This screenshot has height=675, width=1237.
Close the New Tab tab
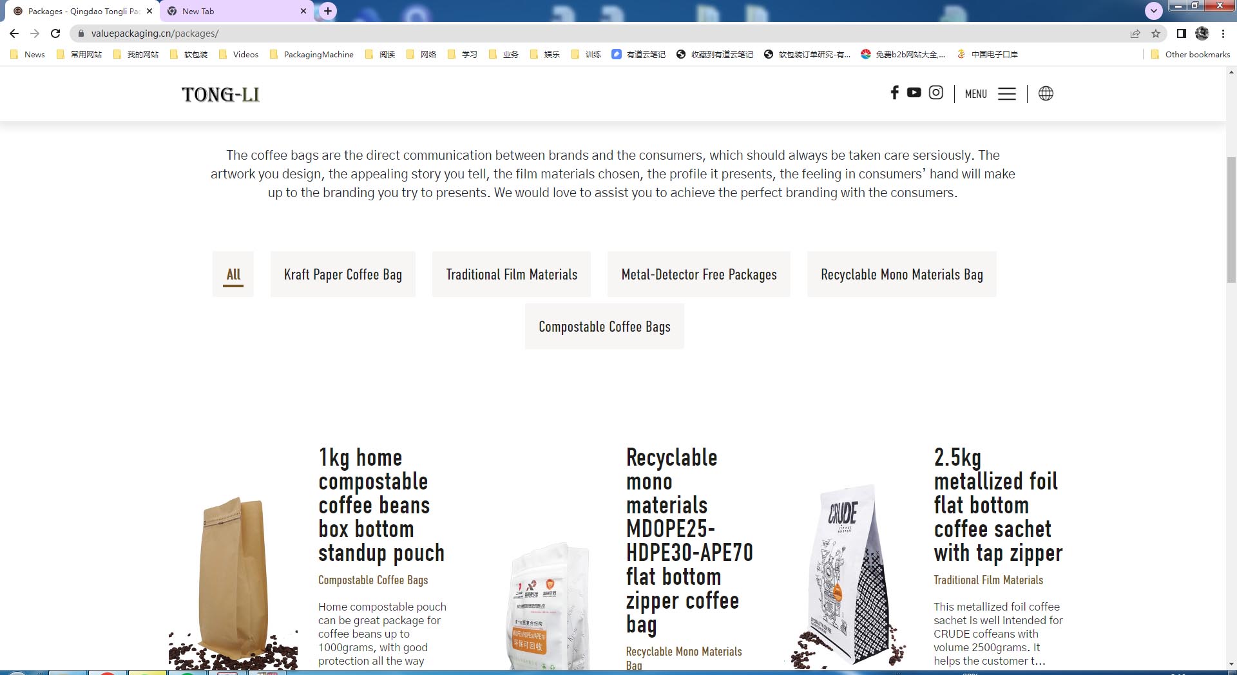(x=303, y=11)
